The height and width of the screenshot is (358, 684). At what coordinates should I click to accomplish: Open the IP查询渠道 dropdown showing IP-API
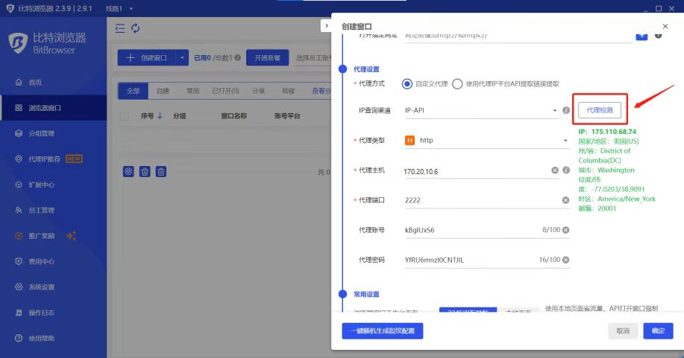tap(480, 110)
